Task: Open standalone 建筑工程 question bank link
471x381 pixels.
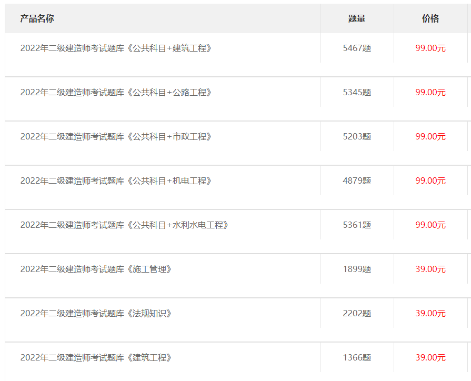Action: click(96, 358)
